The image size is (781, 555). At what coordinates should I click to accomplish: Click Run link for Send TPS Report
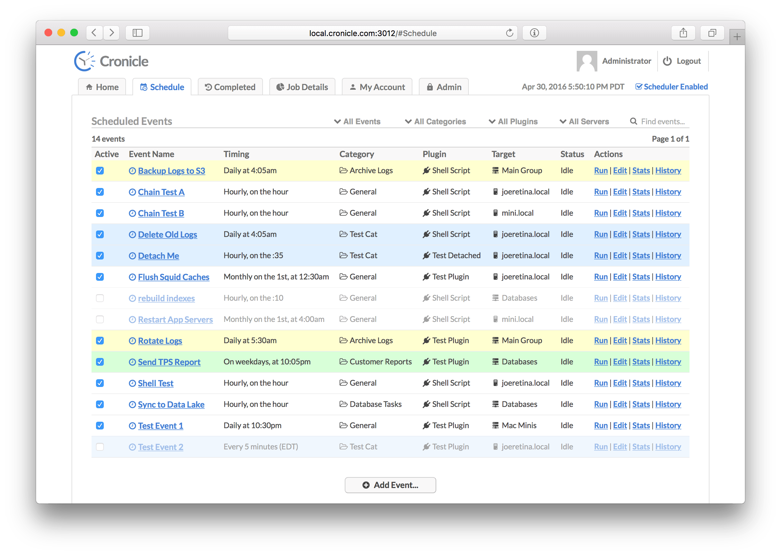click(x=601, y=362)
